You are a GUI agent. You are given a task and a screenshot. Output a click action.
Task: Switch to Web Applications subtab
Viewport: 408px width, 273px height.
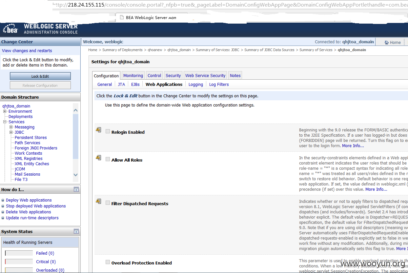coord(164,84)
